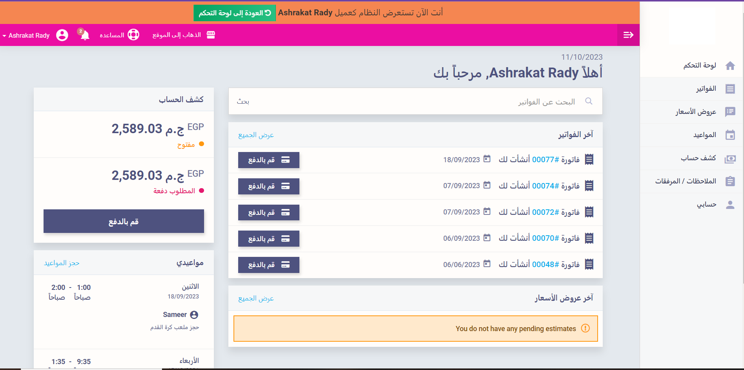
Task: Click العودة إلى لوحة التحكم green button
Action: (x=235, y=13)
